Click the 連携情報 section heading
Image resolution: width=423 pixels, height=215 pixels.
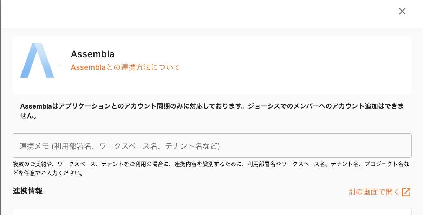point(28,191)
